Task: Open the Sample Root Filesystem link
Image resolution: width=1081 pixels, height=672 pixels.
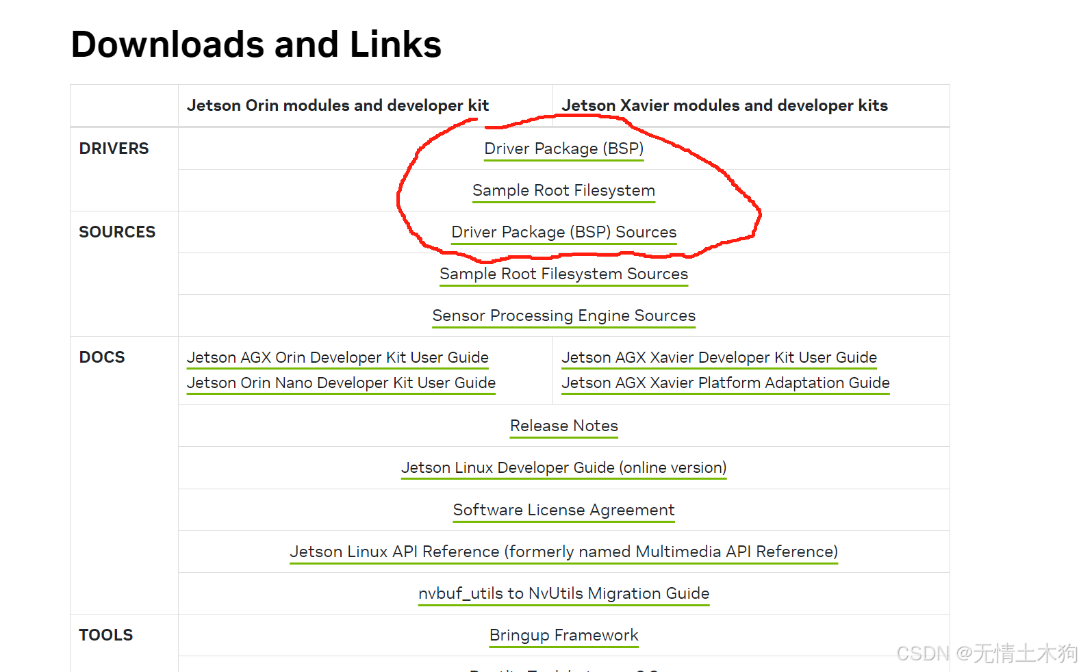Action: point(563,190)
